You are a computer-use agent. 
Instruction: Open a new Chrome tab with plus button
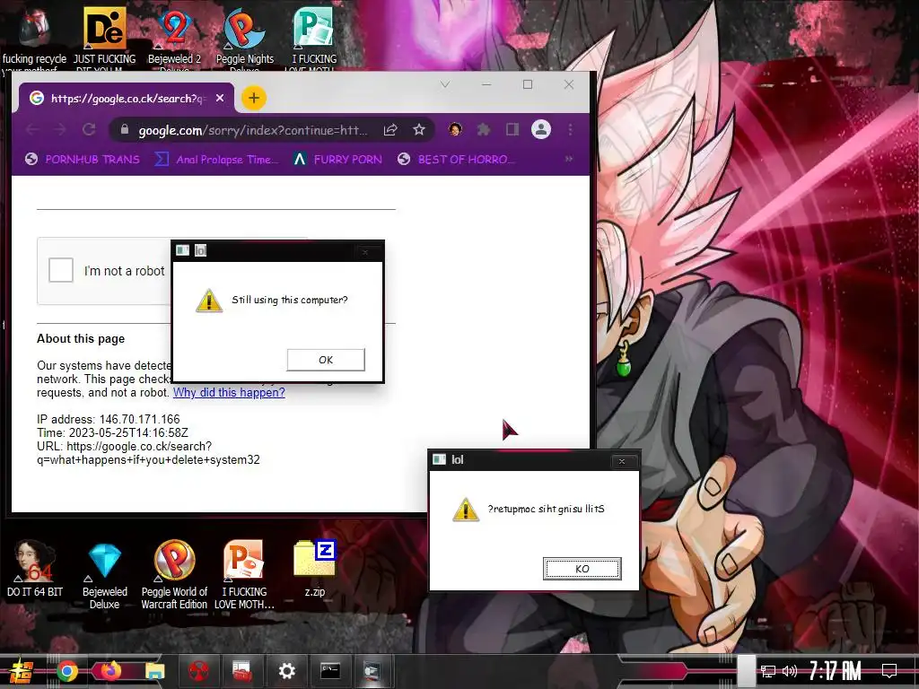(254, 98)
